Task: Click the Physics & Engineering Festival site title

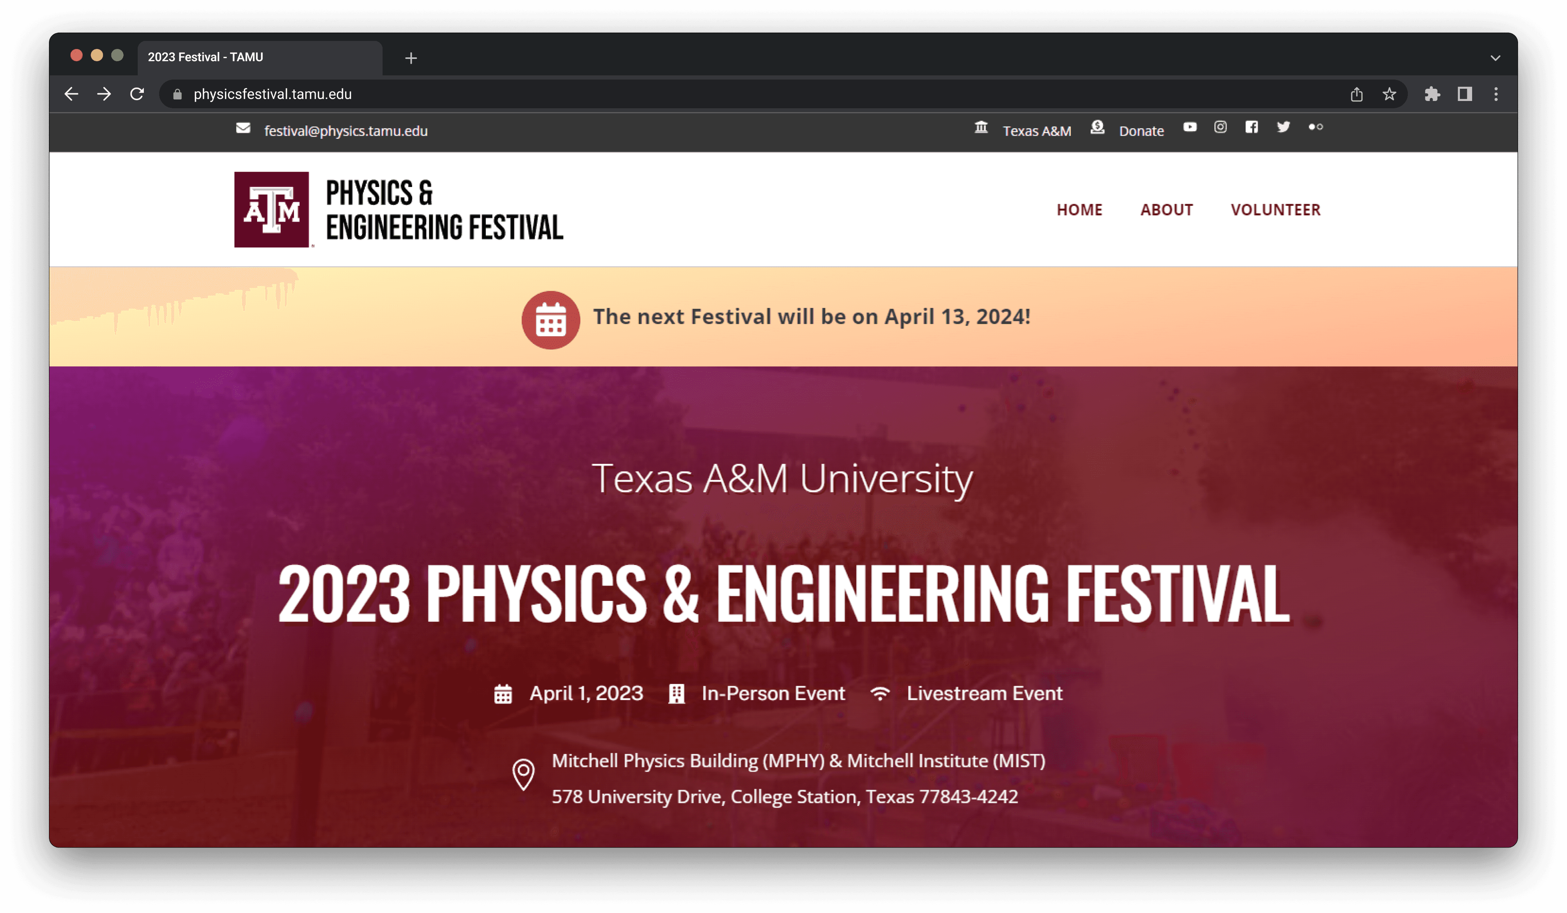Action: (x=445, y=210)
